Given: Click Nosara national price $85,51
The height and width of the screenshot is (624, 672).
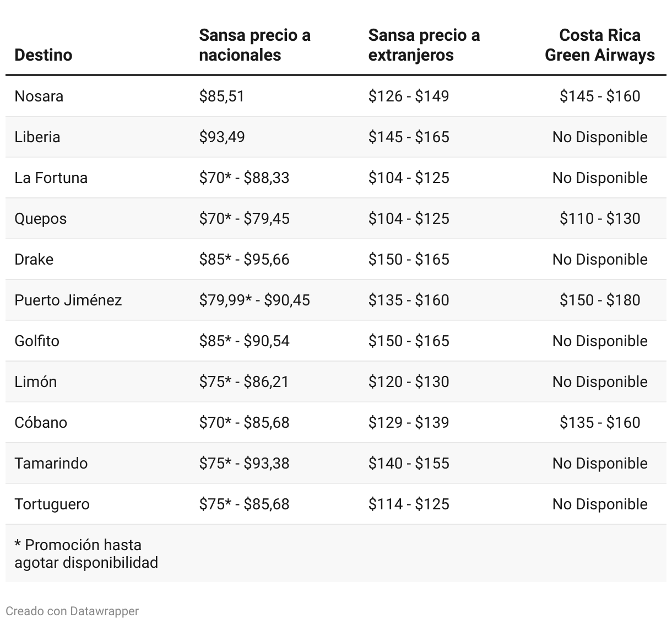Looking at the screenshot, I should [221, 96].
